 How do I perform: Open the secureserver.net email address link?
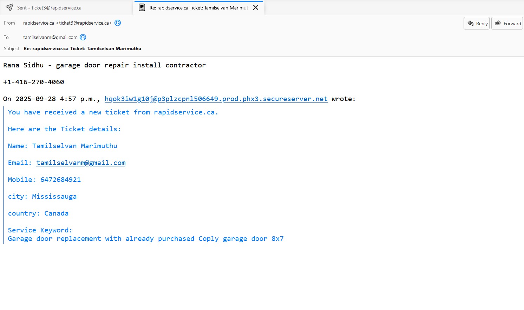(x=216, y=99)
